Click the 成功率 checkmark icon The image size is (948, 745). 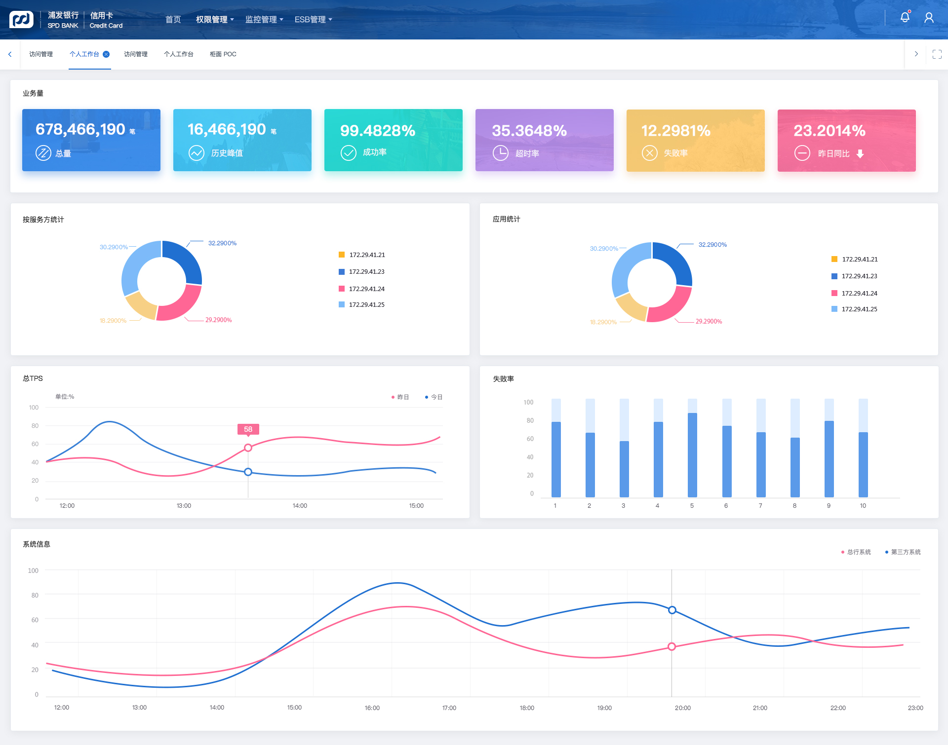pyautogui.click(x=349, y=153)
